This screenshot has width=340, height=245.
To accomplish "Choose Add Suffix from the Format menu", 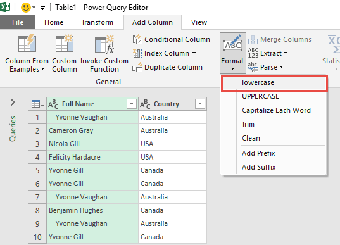I will 274,167.
